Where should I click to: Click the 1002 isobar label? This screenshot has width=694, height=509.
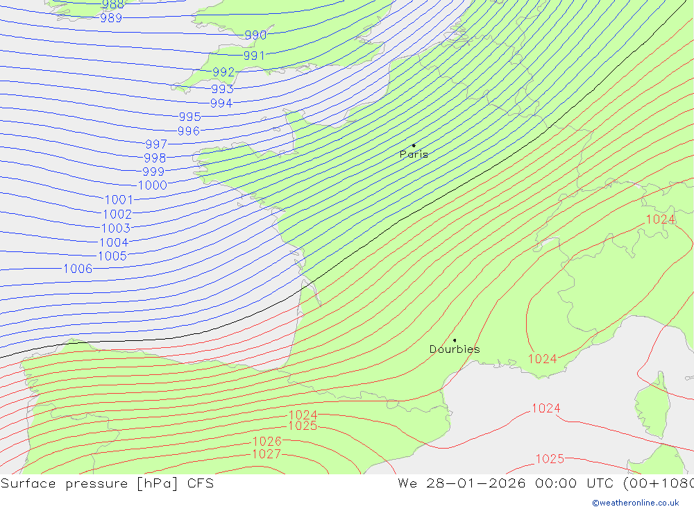pyautogui.click(x=117, y=215)
